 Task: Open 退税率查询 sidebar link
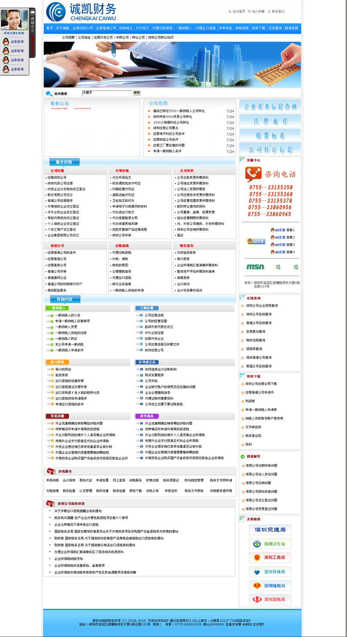254,349
